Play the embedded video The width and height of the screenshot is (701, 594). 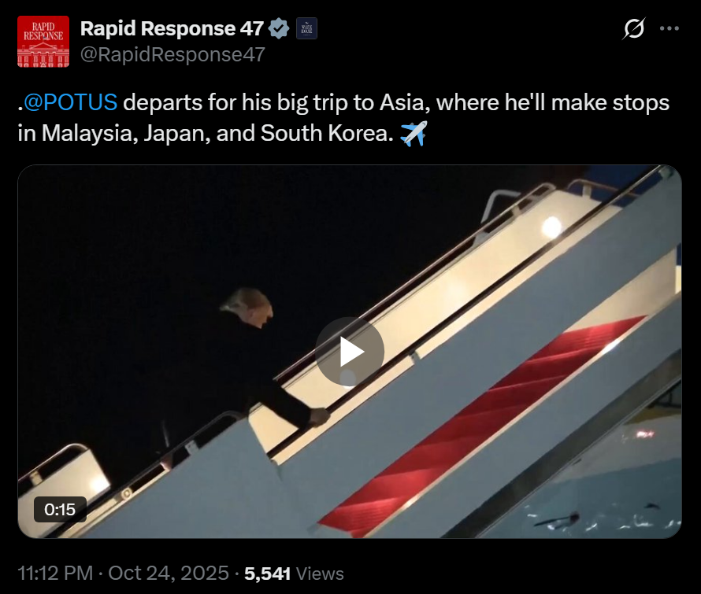350,352
